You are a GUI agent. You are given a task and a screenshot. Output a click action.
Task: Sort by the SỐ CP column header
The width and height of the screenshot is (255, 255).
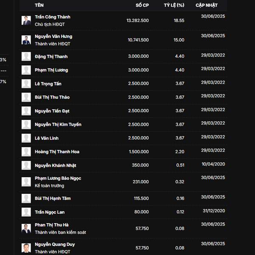coord(142,5)
